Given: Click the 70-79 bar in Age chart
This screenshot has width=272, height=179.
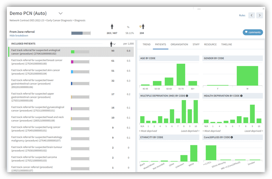Looking at the screenshot, I should 181,75.
